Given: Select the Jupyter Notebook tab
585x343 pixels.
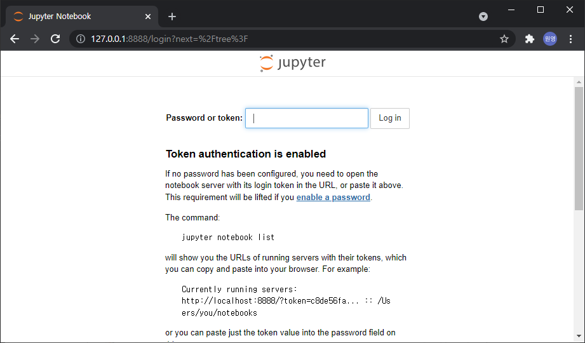Looking at the screenshot, I should [82, 17].
